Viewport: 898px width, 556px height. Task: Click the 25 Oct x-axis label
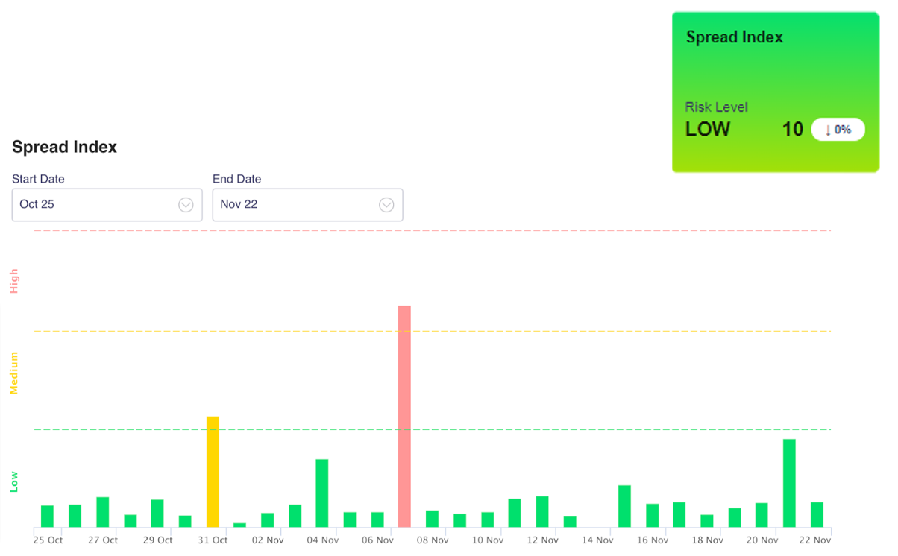[48, 540]
